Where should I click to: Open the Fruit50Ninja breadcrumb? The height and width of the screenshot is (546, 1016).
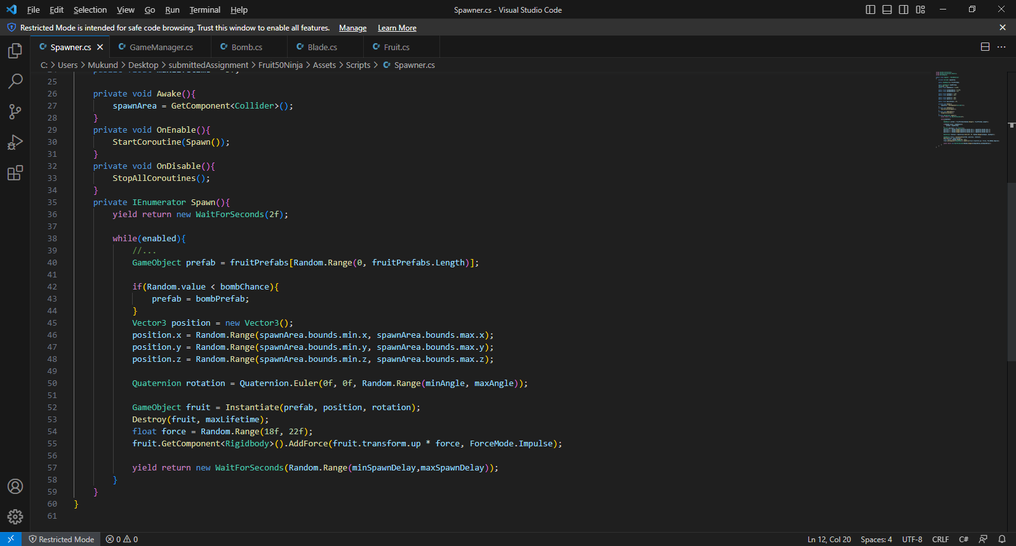[x=281, y=65]
